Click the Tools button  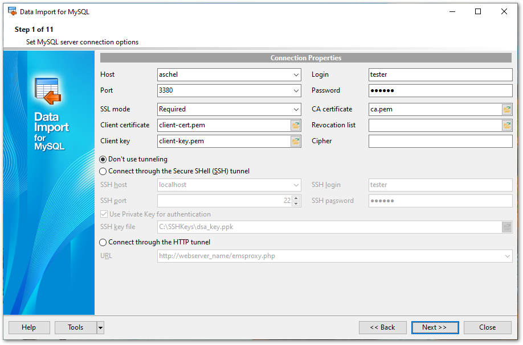pyautogui.click(x=76, y=328)
